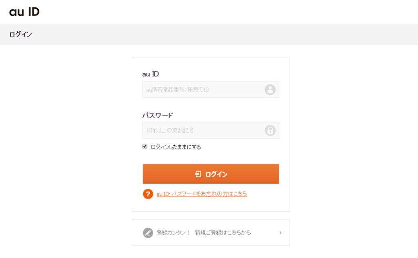Click the orange ログイン button

[x=211, y=174]
